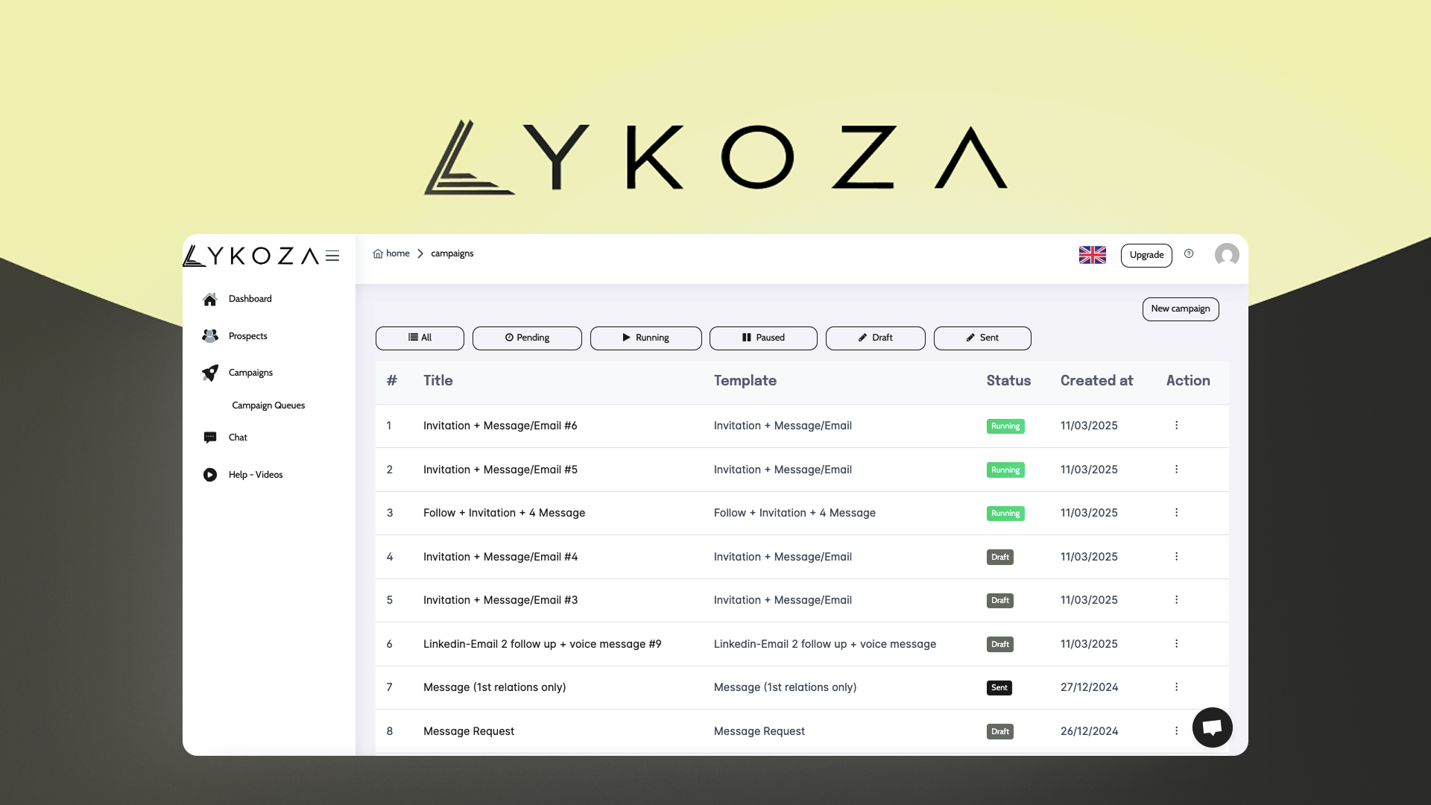This screenshot has height=805, width=1431.
Task: Open Chat from the speech-bubble icon
Action: [x=210, y=438]
